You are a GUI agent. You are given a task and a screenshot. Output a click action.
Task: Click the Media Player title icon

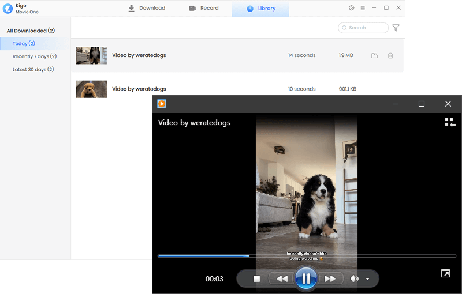[162, 104]
